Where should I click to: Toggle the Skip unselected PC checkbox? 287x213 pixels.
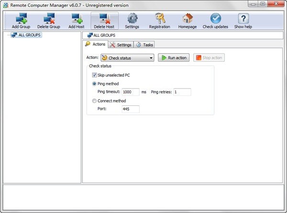(x=94, y=75)
